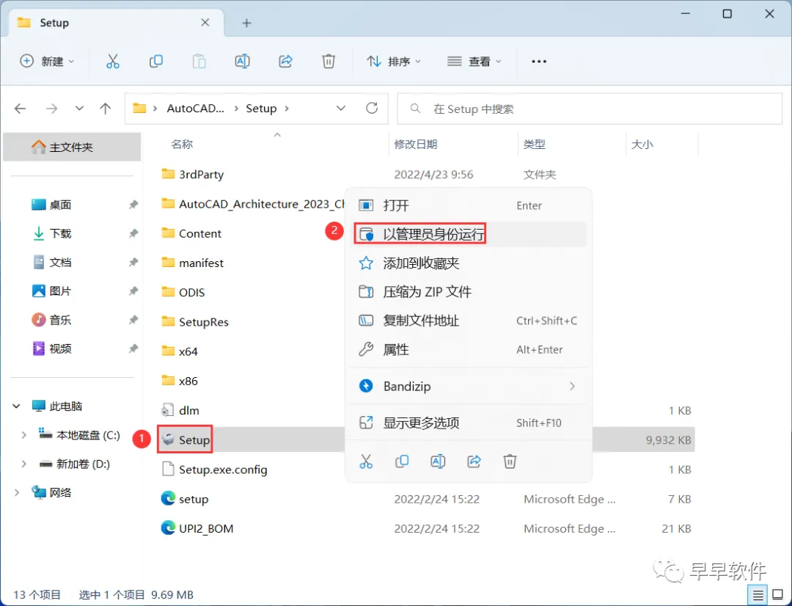Click the Rename icon in the top toolbar
The image size is (792, 606).
(243, 62)
